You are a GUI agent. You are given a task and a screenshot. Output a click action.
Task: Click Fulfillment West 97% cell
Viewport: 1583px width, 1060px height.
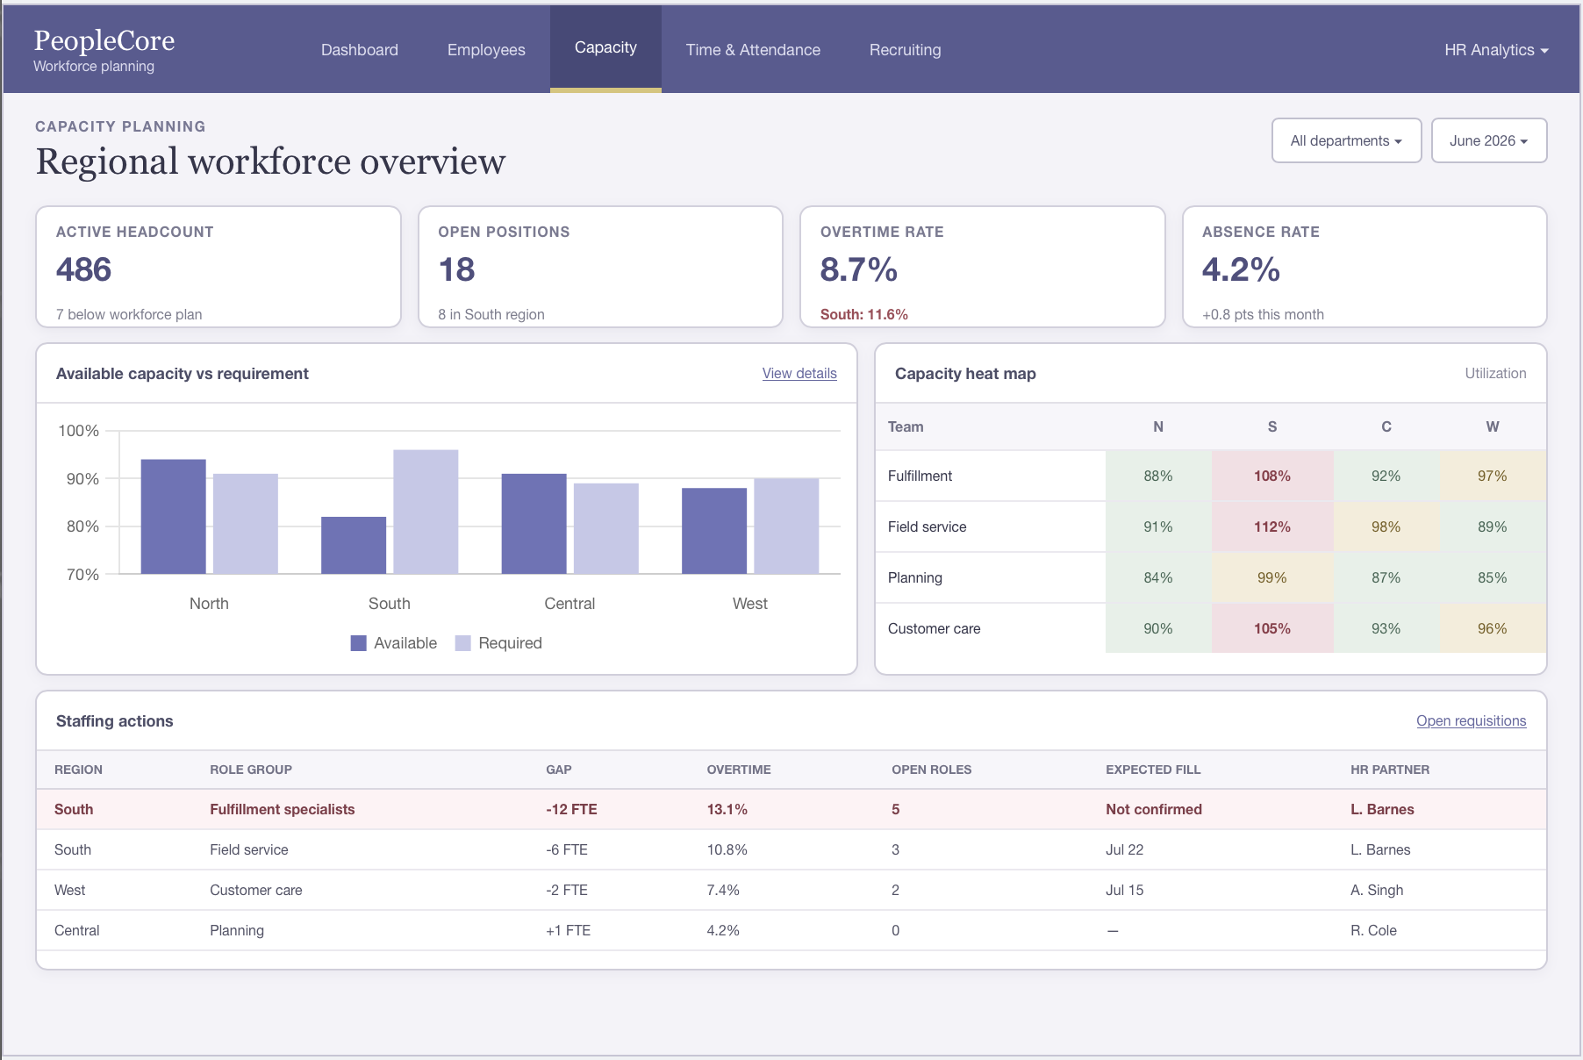1492,476
